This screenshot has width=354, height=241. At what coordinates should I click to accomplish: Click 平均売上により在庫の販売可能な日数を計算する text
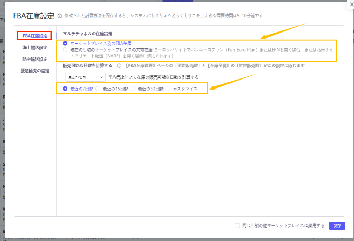153,77
